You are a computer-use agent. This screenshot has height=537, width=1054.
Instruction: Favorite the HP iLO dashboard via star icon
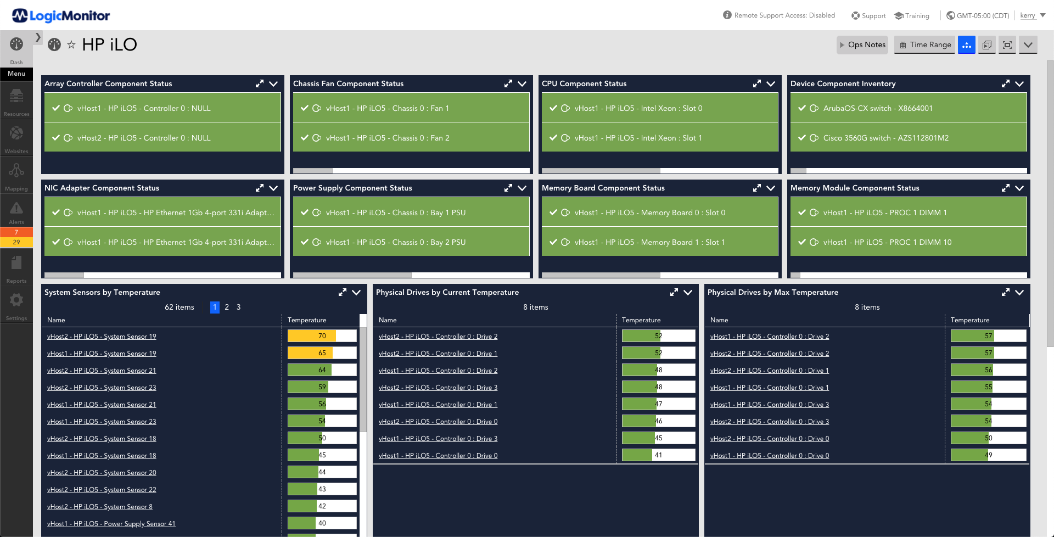71,44
